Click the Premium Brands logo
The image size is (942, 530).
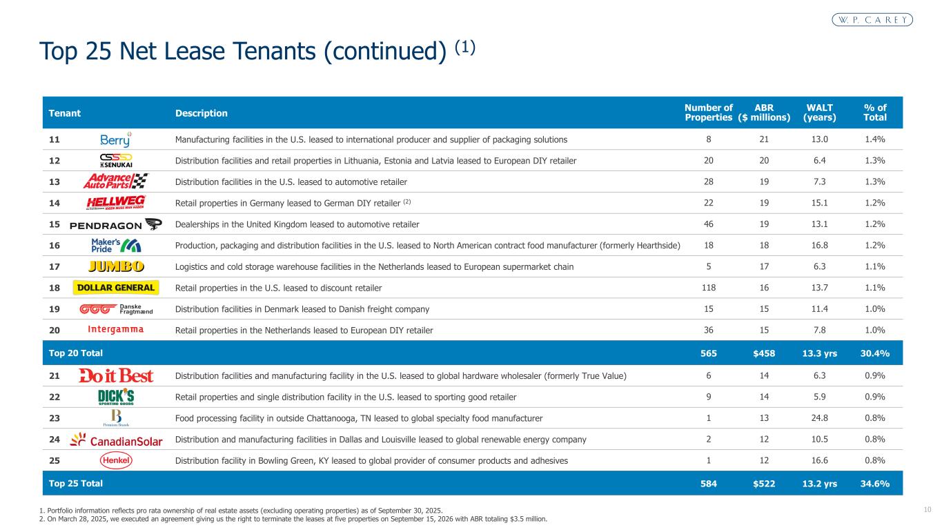click(115, 418)
